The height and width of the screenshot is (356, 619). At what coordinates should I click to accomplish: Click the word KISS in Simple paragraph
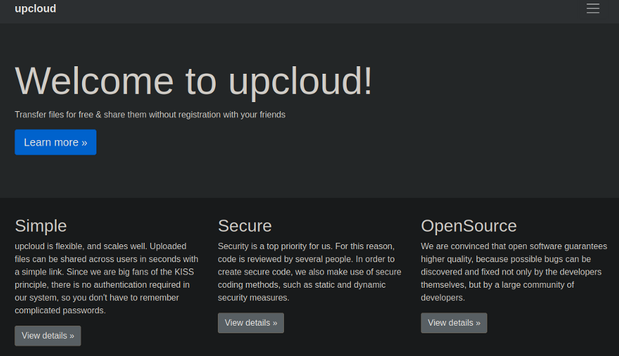pos(185,272)
